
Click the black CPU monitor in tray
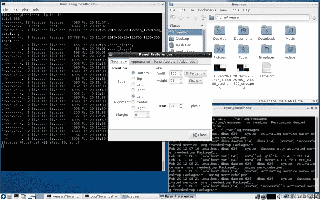click(x=272, y=196)
